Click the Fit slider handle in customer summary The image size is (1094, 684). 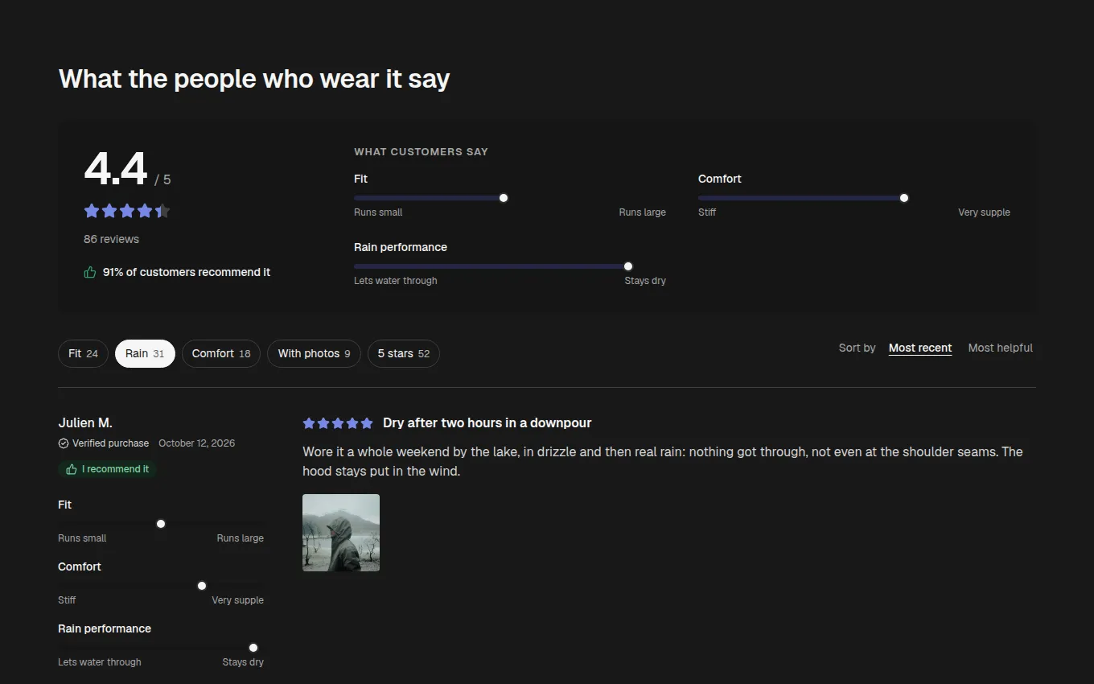point(504,198)
